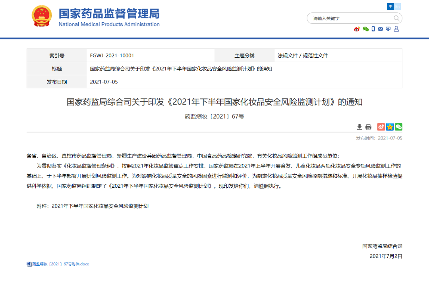
Task: Share the article to Weibo
Action: pos(381,127)
